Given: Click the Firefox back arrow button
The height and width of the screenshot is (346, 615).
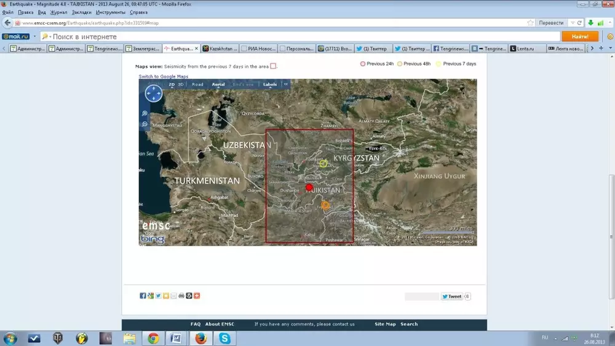Looking at the screenshot, I should click(x=8, y=23).
